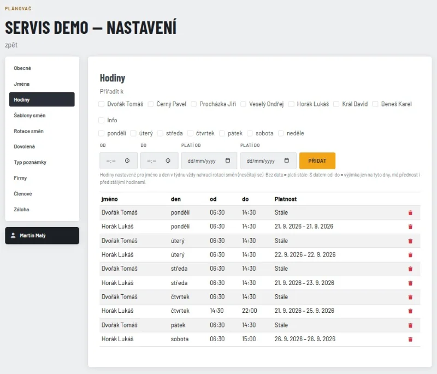Tick the Horák Lukáš checkbox
This screenshot has width=437, height=374.
pyautogui.click(x=291, y=104)
